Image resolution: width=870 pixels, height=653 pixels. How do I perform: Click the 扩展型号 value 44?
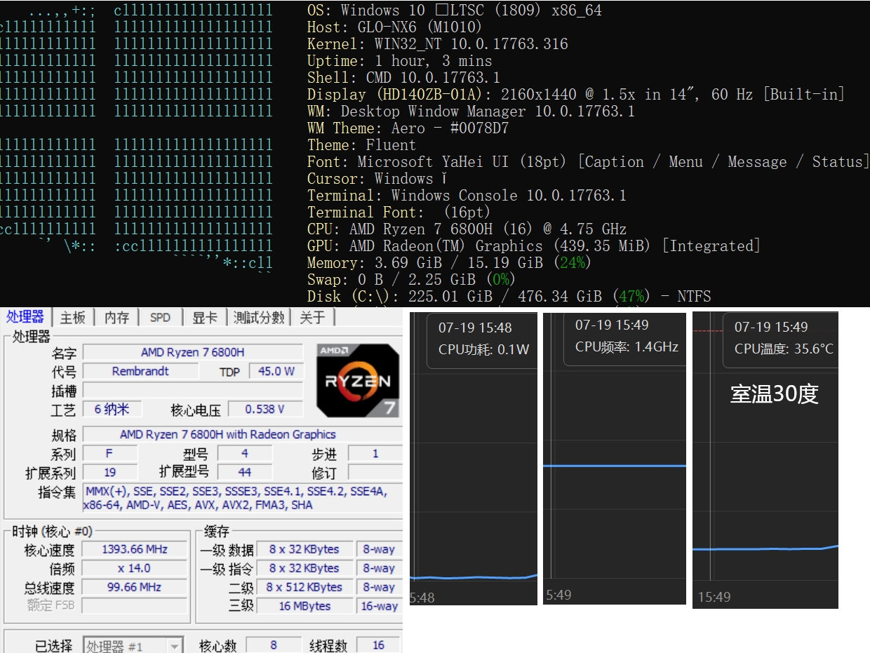pyautogui.click(x=244, y=472)
